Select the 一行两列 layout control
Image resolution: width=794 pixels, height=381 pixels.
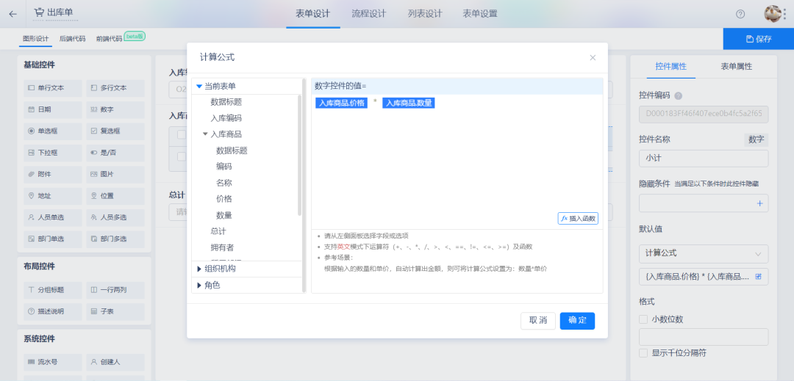pyautogui.click(x=115, y=290)
